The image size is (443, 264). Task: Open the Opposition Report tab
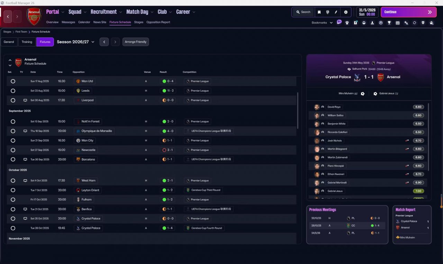tap(158, 22)
